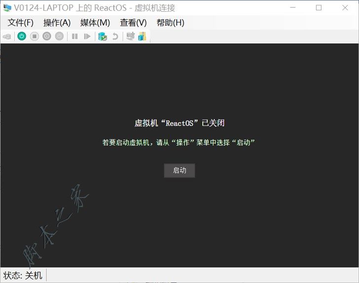Click the Turn Off square stop icon
The image size is (359, 283).
coord(34,36)
